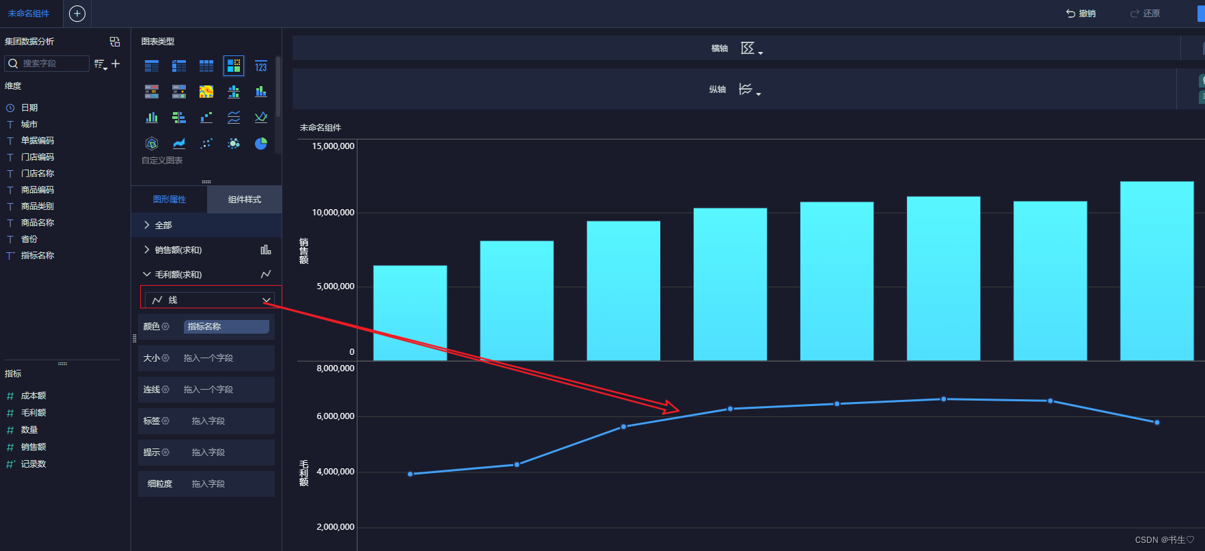Add a field with the plus icon
The height and width of the screenshot is (551, 1205).
coord(116,64)
